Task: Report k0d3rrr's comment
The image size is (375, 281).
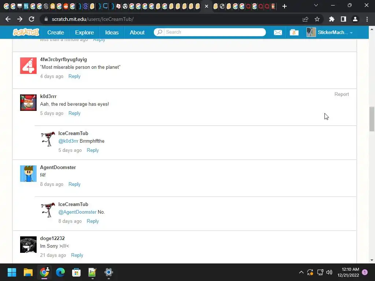Action: pos(342,94)
